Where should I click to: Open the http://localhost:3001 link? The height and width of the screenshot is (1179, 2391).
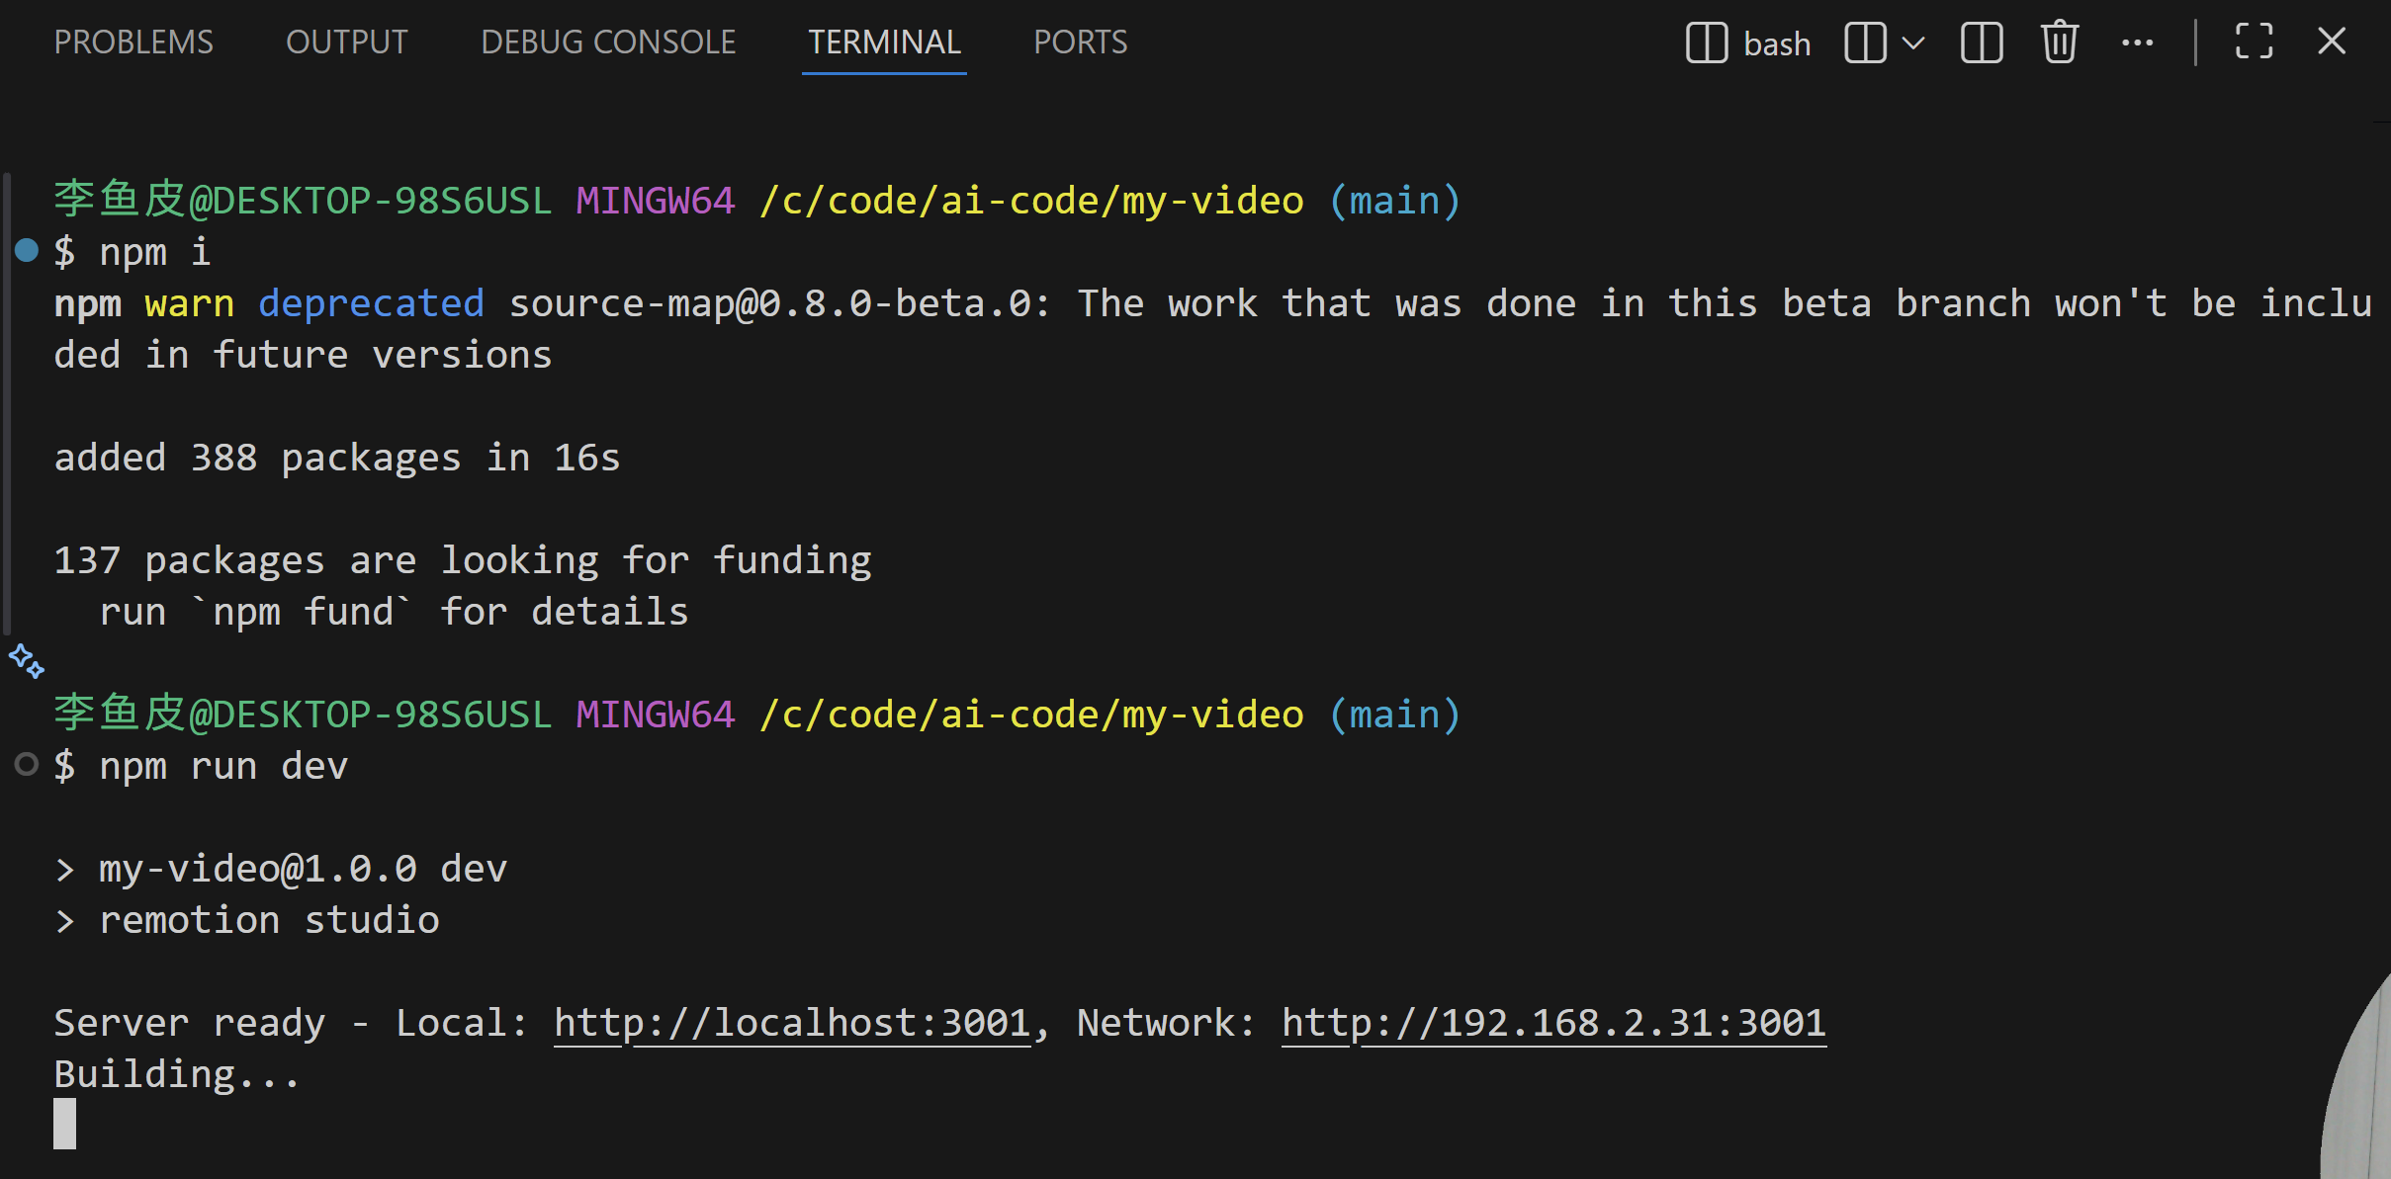[x=792, y=1023]
